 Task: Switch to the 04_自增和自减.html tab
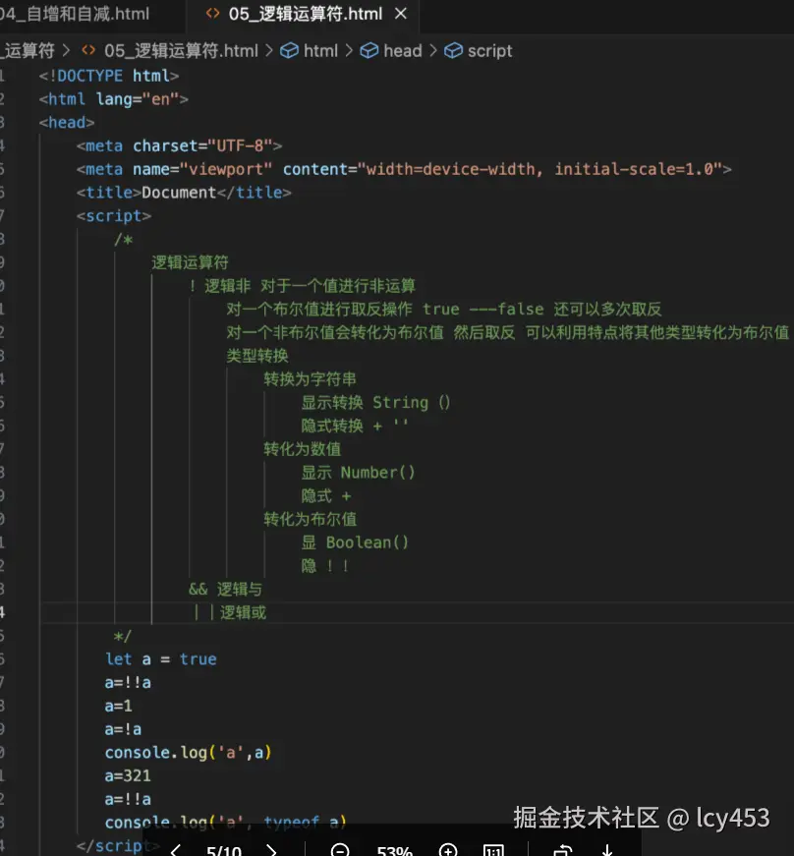click(75, 14)
